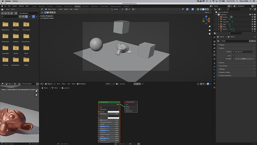Open the Edit menu in top bar

coord(9,6)
